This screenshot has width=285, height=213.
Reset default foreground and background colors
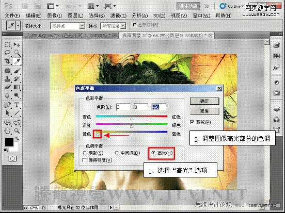coord(6,150)
